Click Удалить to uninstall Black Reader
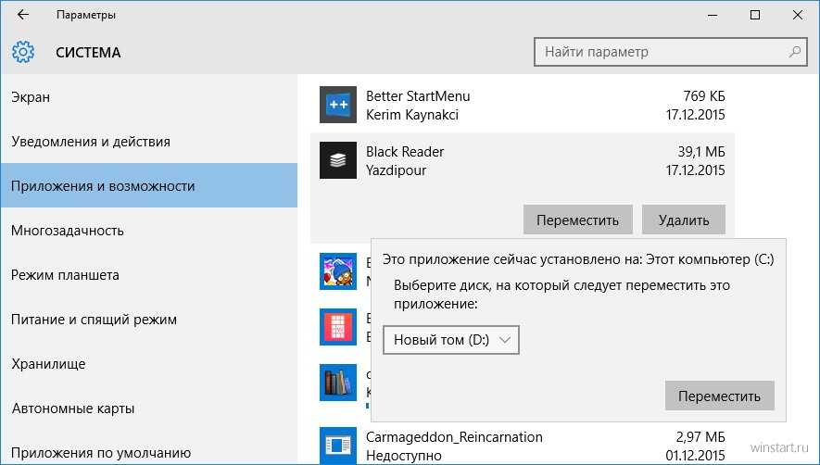The height and width of the screenshot is (465, 820). pyautogui.click(x=684, y=220)
